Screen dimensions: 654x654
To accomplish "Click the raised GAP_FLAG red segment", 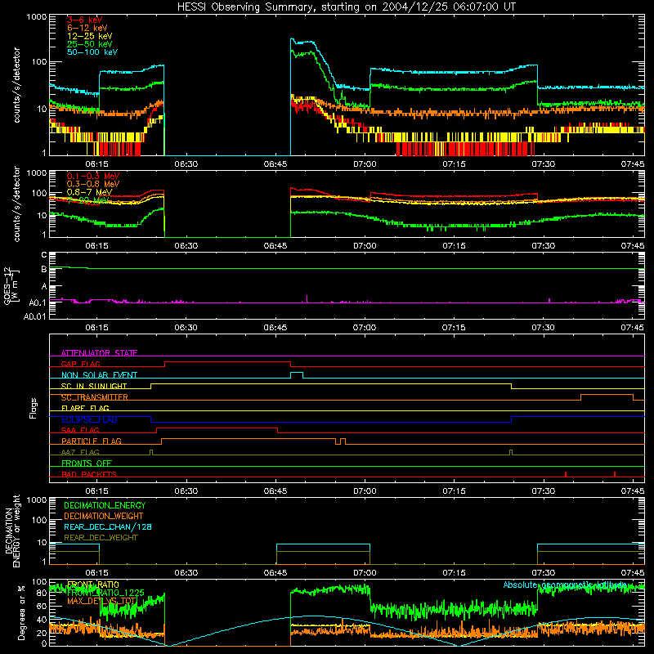I will (228, 362).
